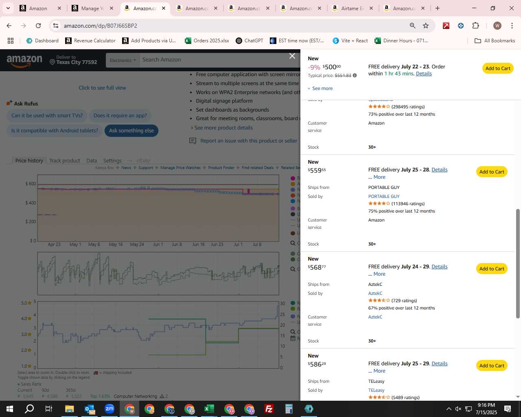
Task: Open Excel from the taskbar
Action: [x=209, y=409]
